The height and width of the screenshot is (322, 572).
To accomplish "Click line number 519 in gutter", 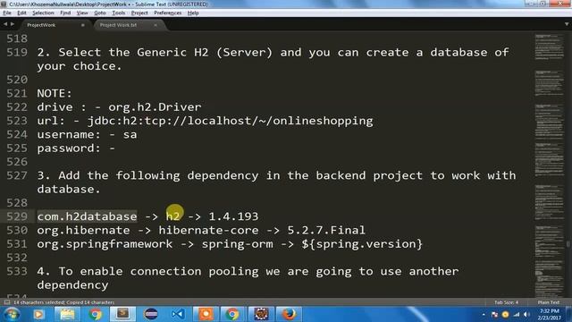I will pyautogui.click(x=17, y=52).
